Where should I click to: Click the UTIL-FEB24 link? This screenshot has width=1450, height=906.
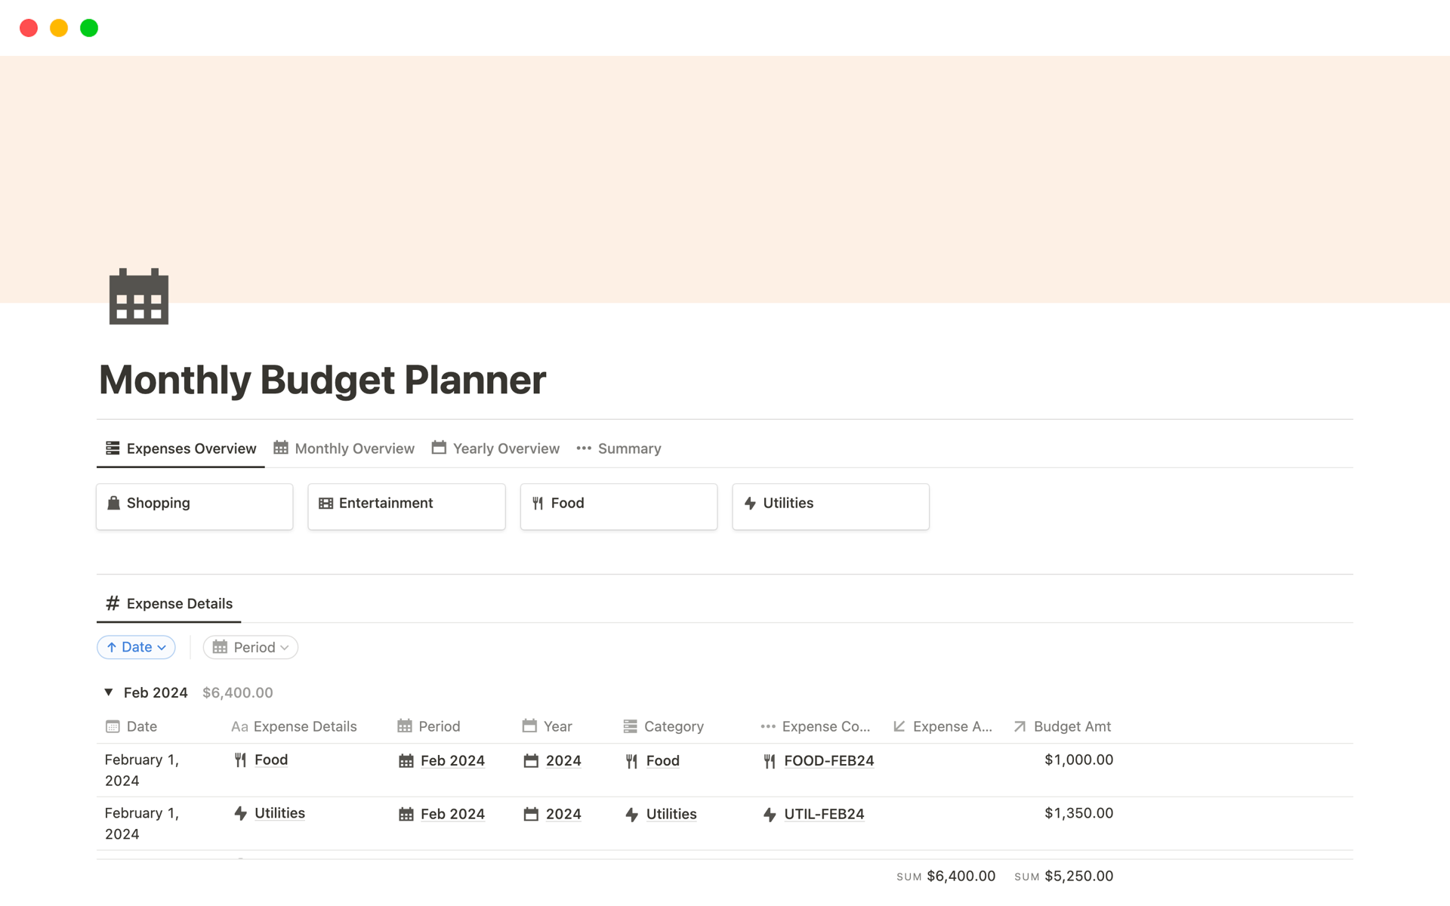pos(823,814)
